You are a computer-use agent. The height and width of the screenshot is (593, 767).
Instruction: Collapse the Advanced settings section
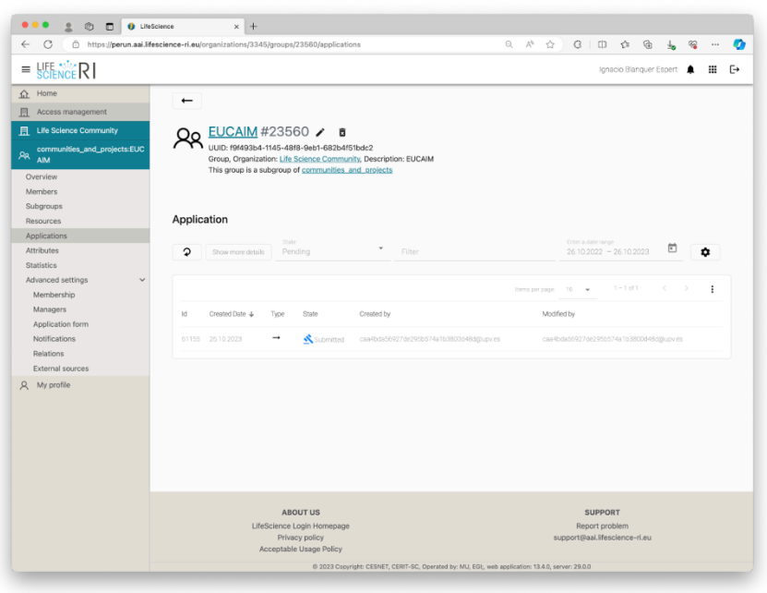click(142, 280)
